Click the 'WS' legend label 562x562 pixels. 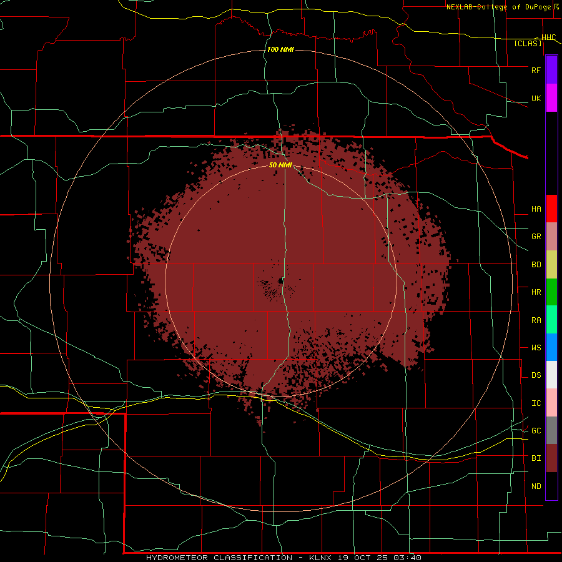(536, 348)
